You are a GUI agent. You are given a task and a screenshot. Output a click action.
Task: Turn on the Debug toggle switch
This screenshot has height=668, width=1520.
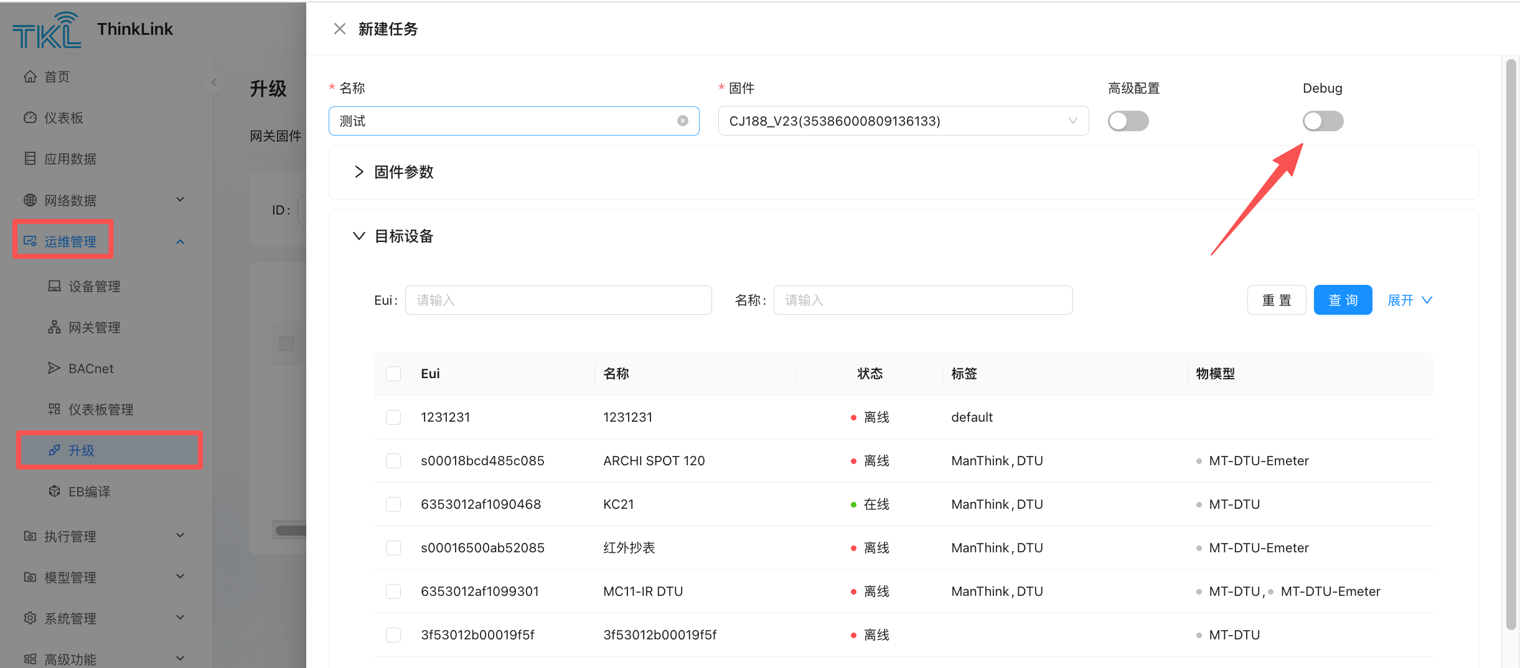click(1323, 121)
